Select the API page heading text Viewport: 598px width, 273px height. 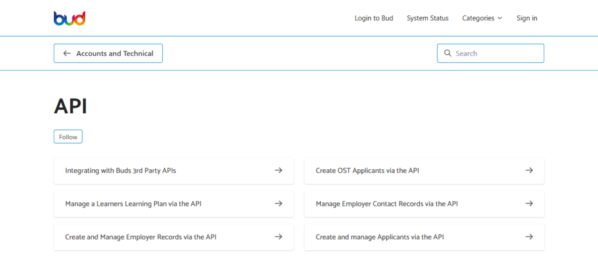pyautogui.click(x=71, y=106)
